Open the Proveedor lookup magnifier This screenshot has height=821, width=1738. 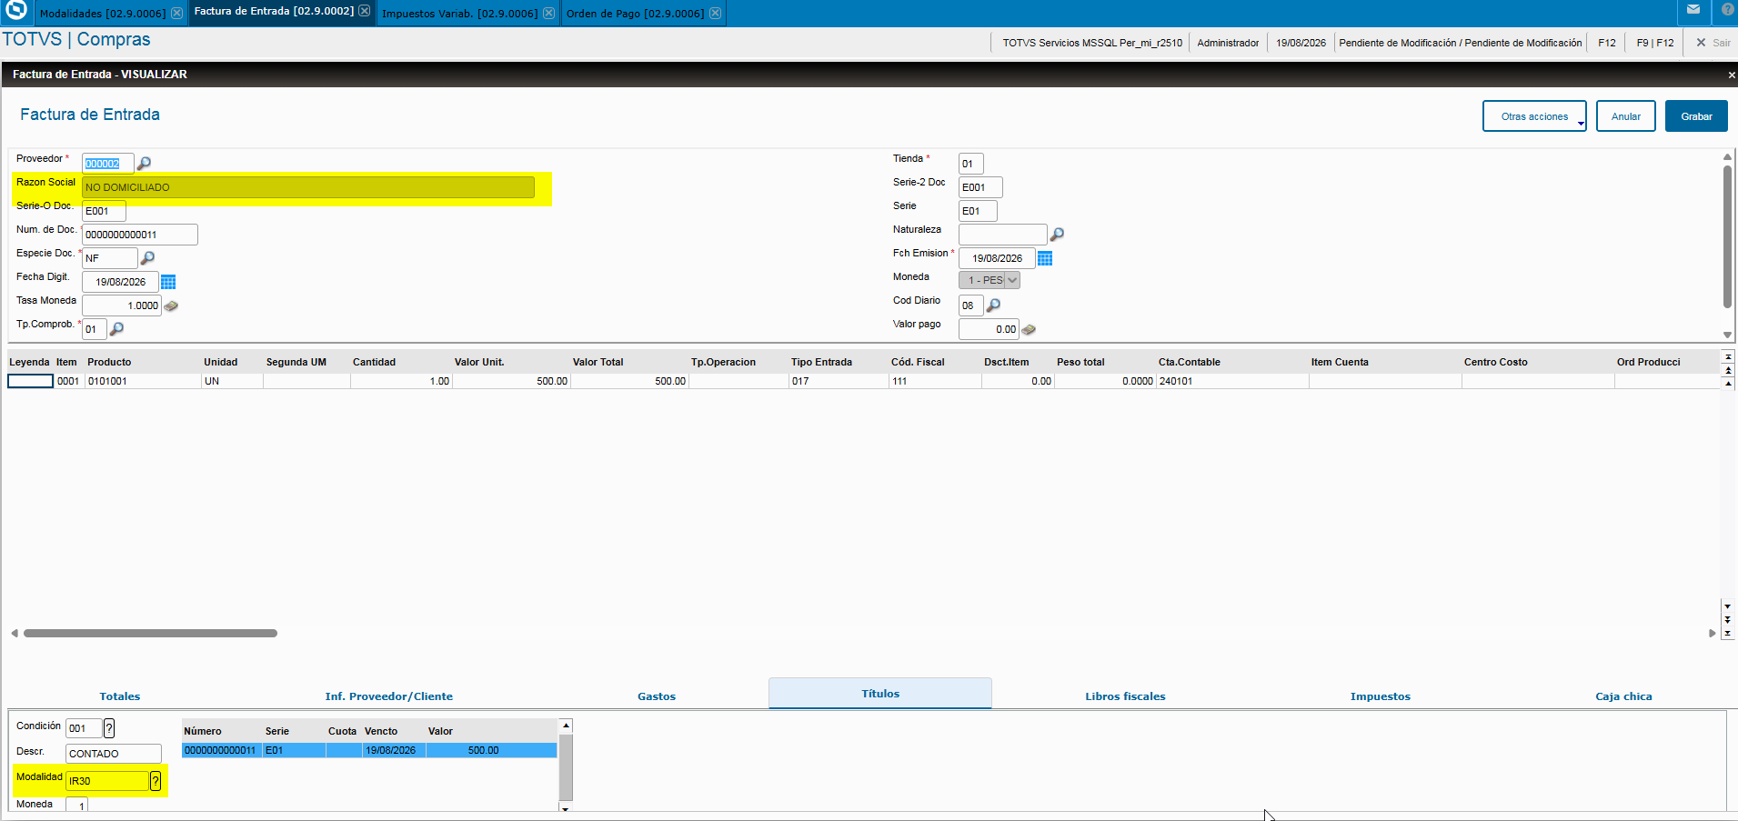pyautogui.click(x=144, y=164)
